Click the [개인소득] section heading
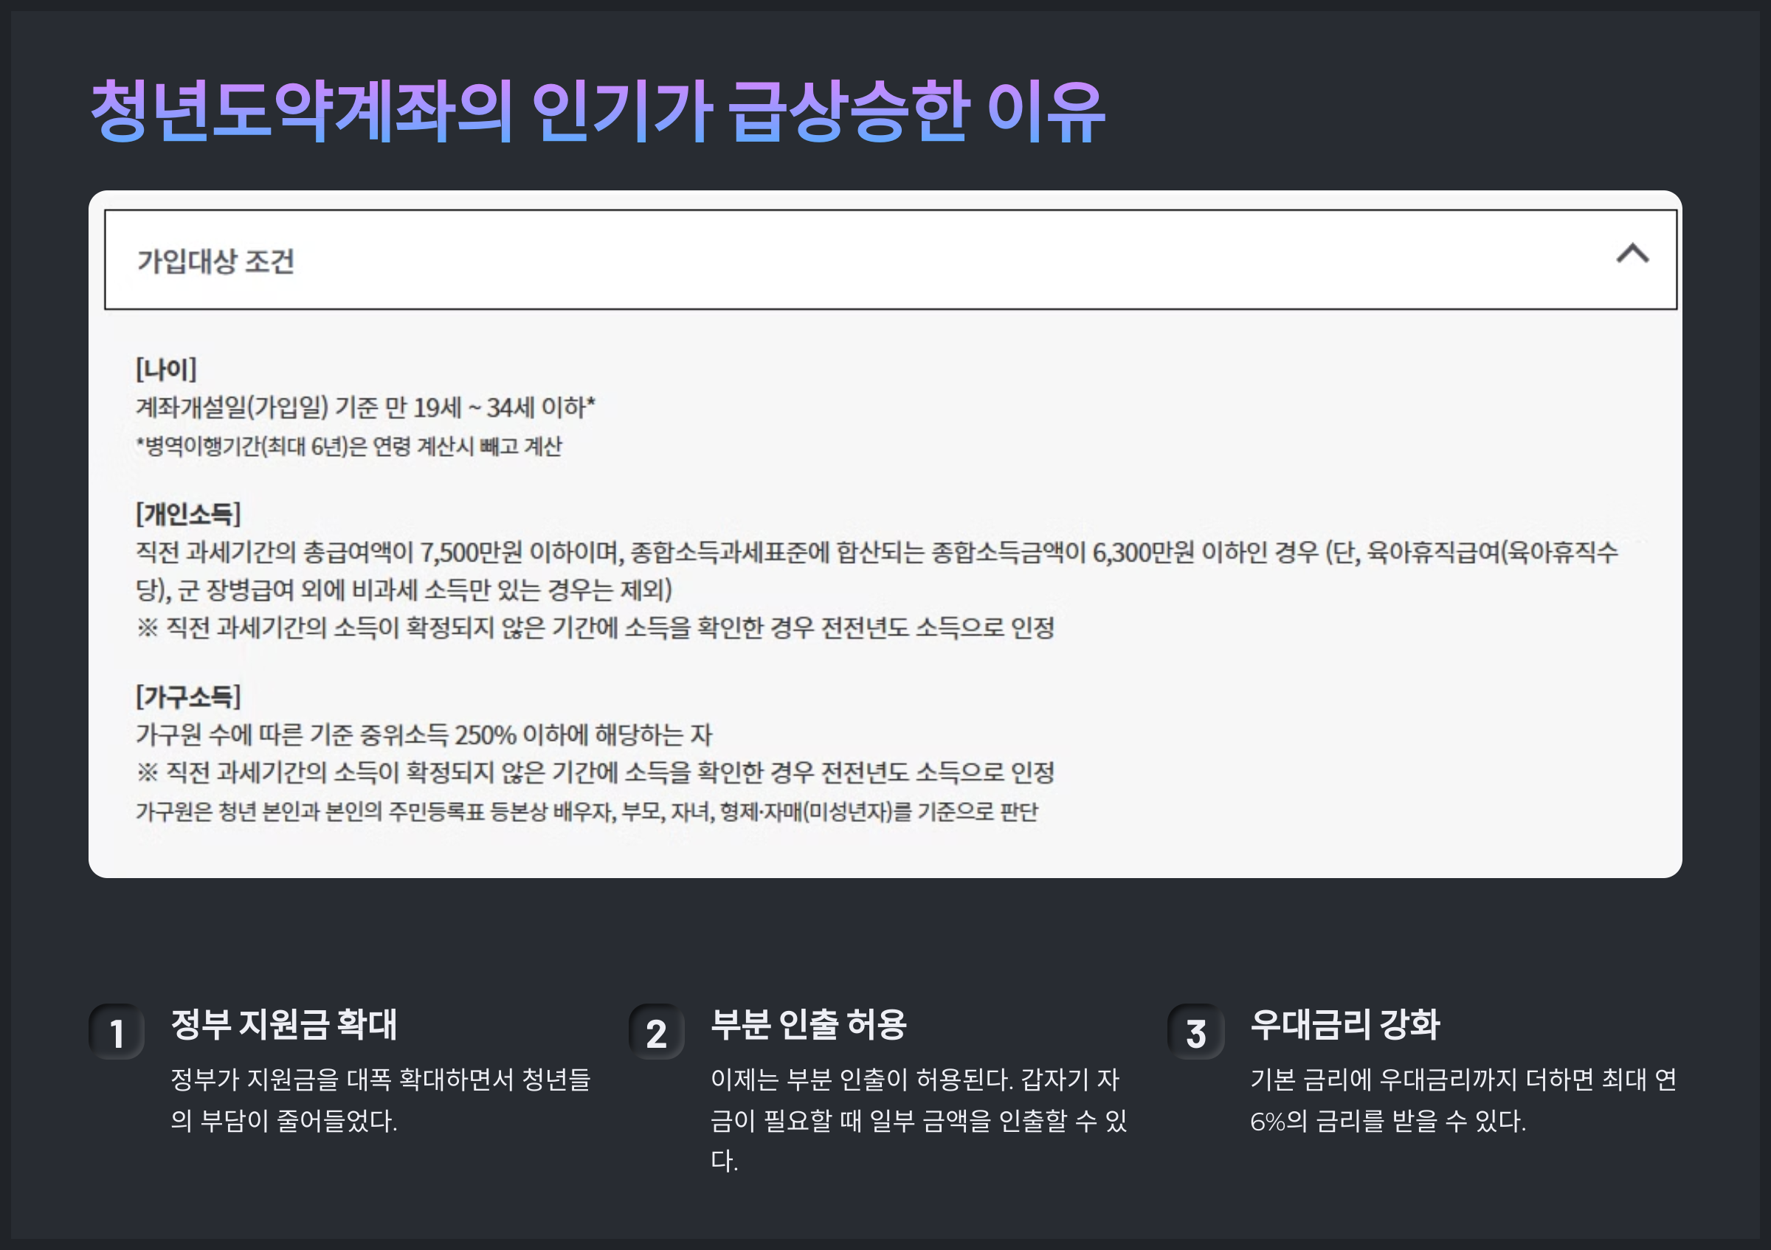The height and width of the screenshot is (1250, 1771). click(x=189, y=514)
